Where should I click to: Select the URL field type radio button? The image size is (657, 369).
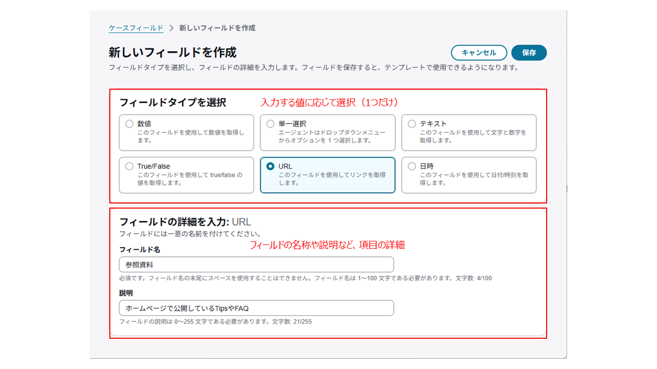(x=270, y=166)
